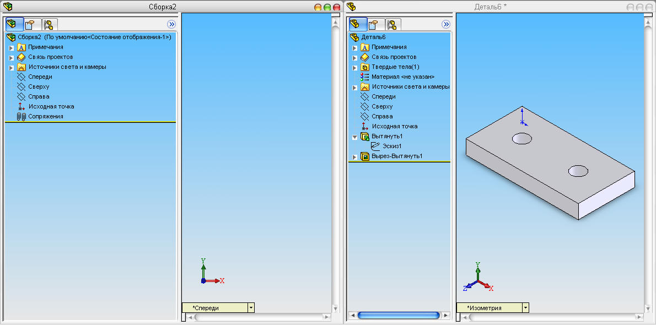Select Материал <не указан> tree item
This screenshot has width=656, height=325.
click(403, 77)
